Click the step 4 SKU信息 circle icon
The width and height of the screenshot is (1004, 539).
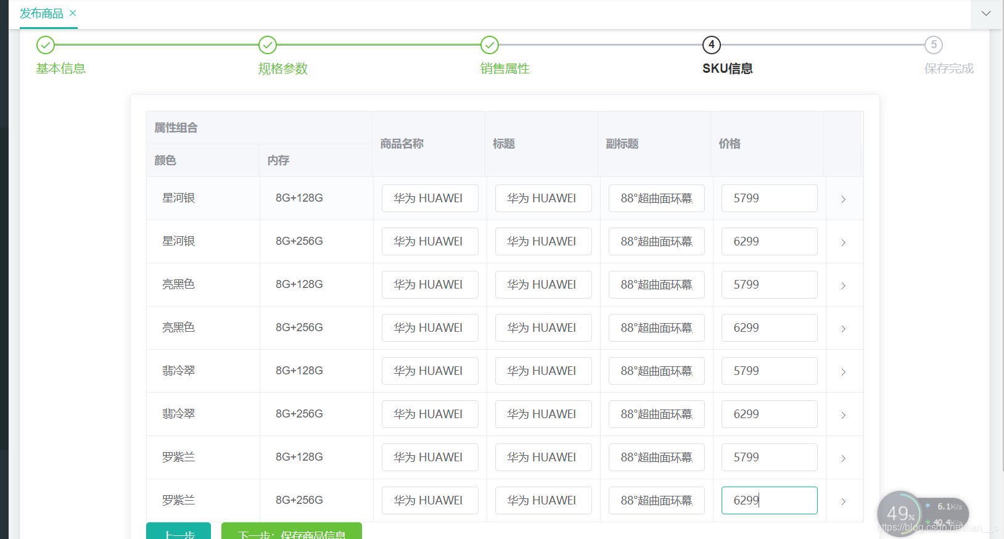[x=712, y=45]
